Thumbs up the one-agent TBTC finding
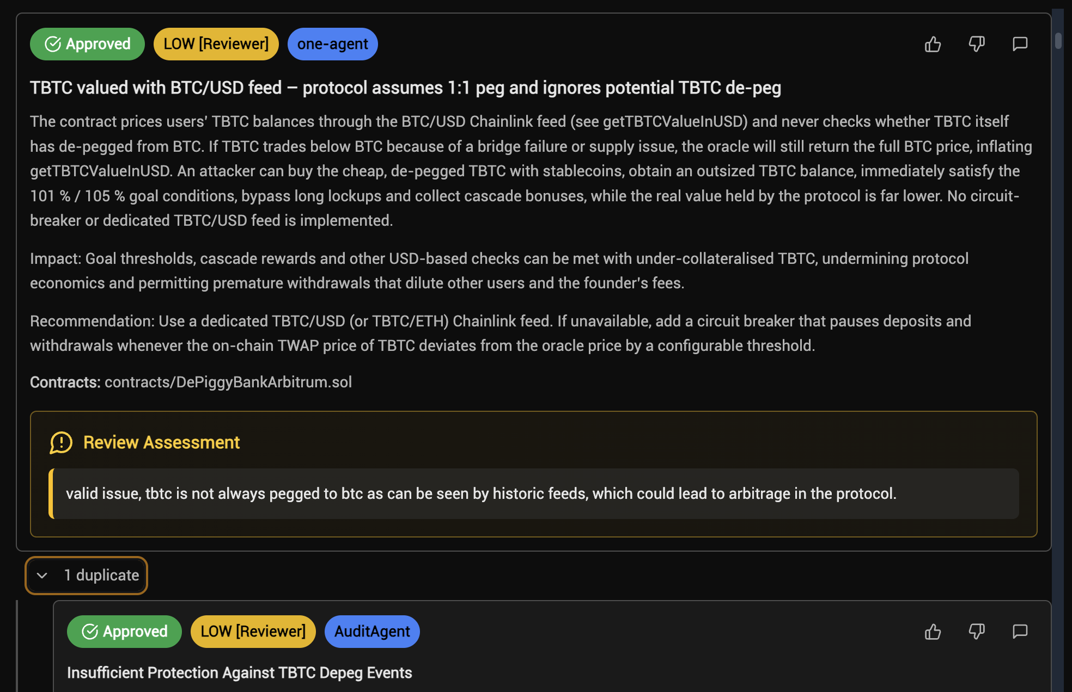Image resolution: width=1072 pixels, height=692 pixels. (933, 44)
